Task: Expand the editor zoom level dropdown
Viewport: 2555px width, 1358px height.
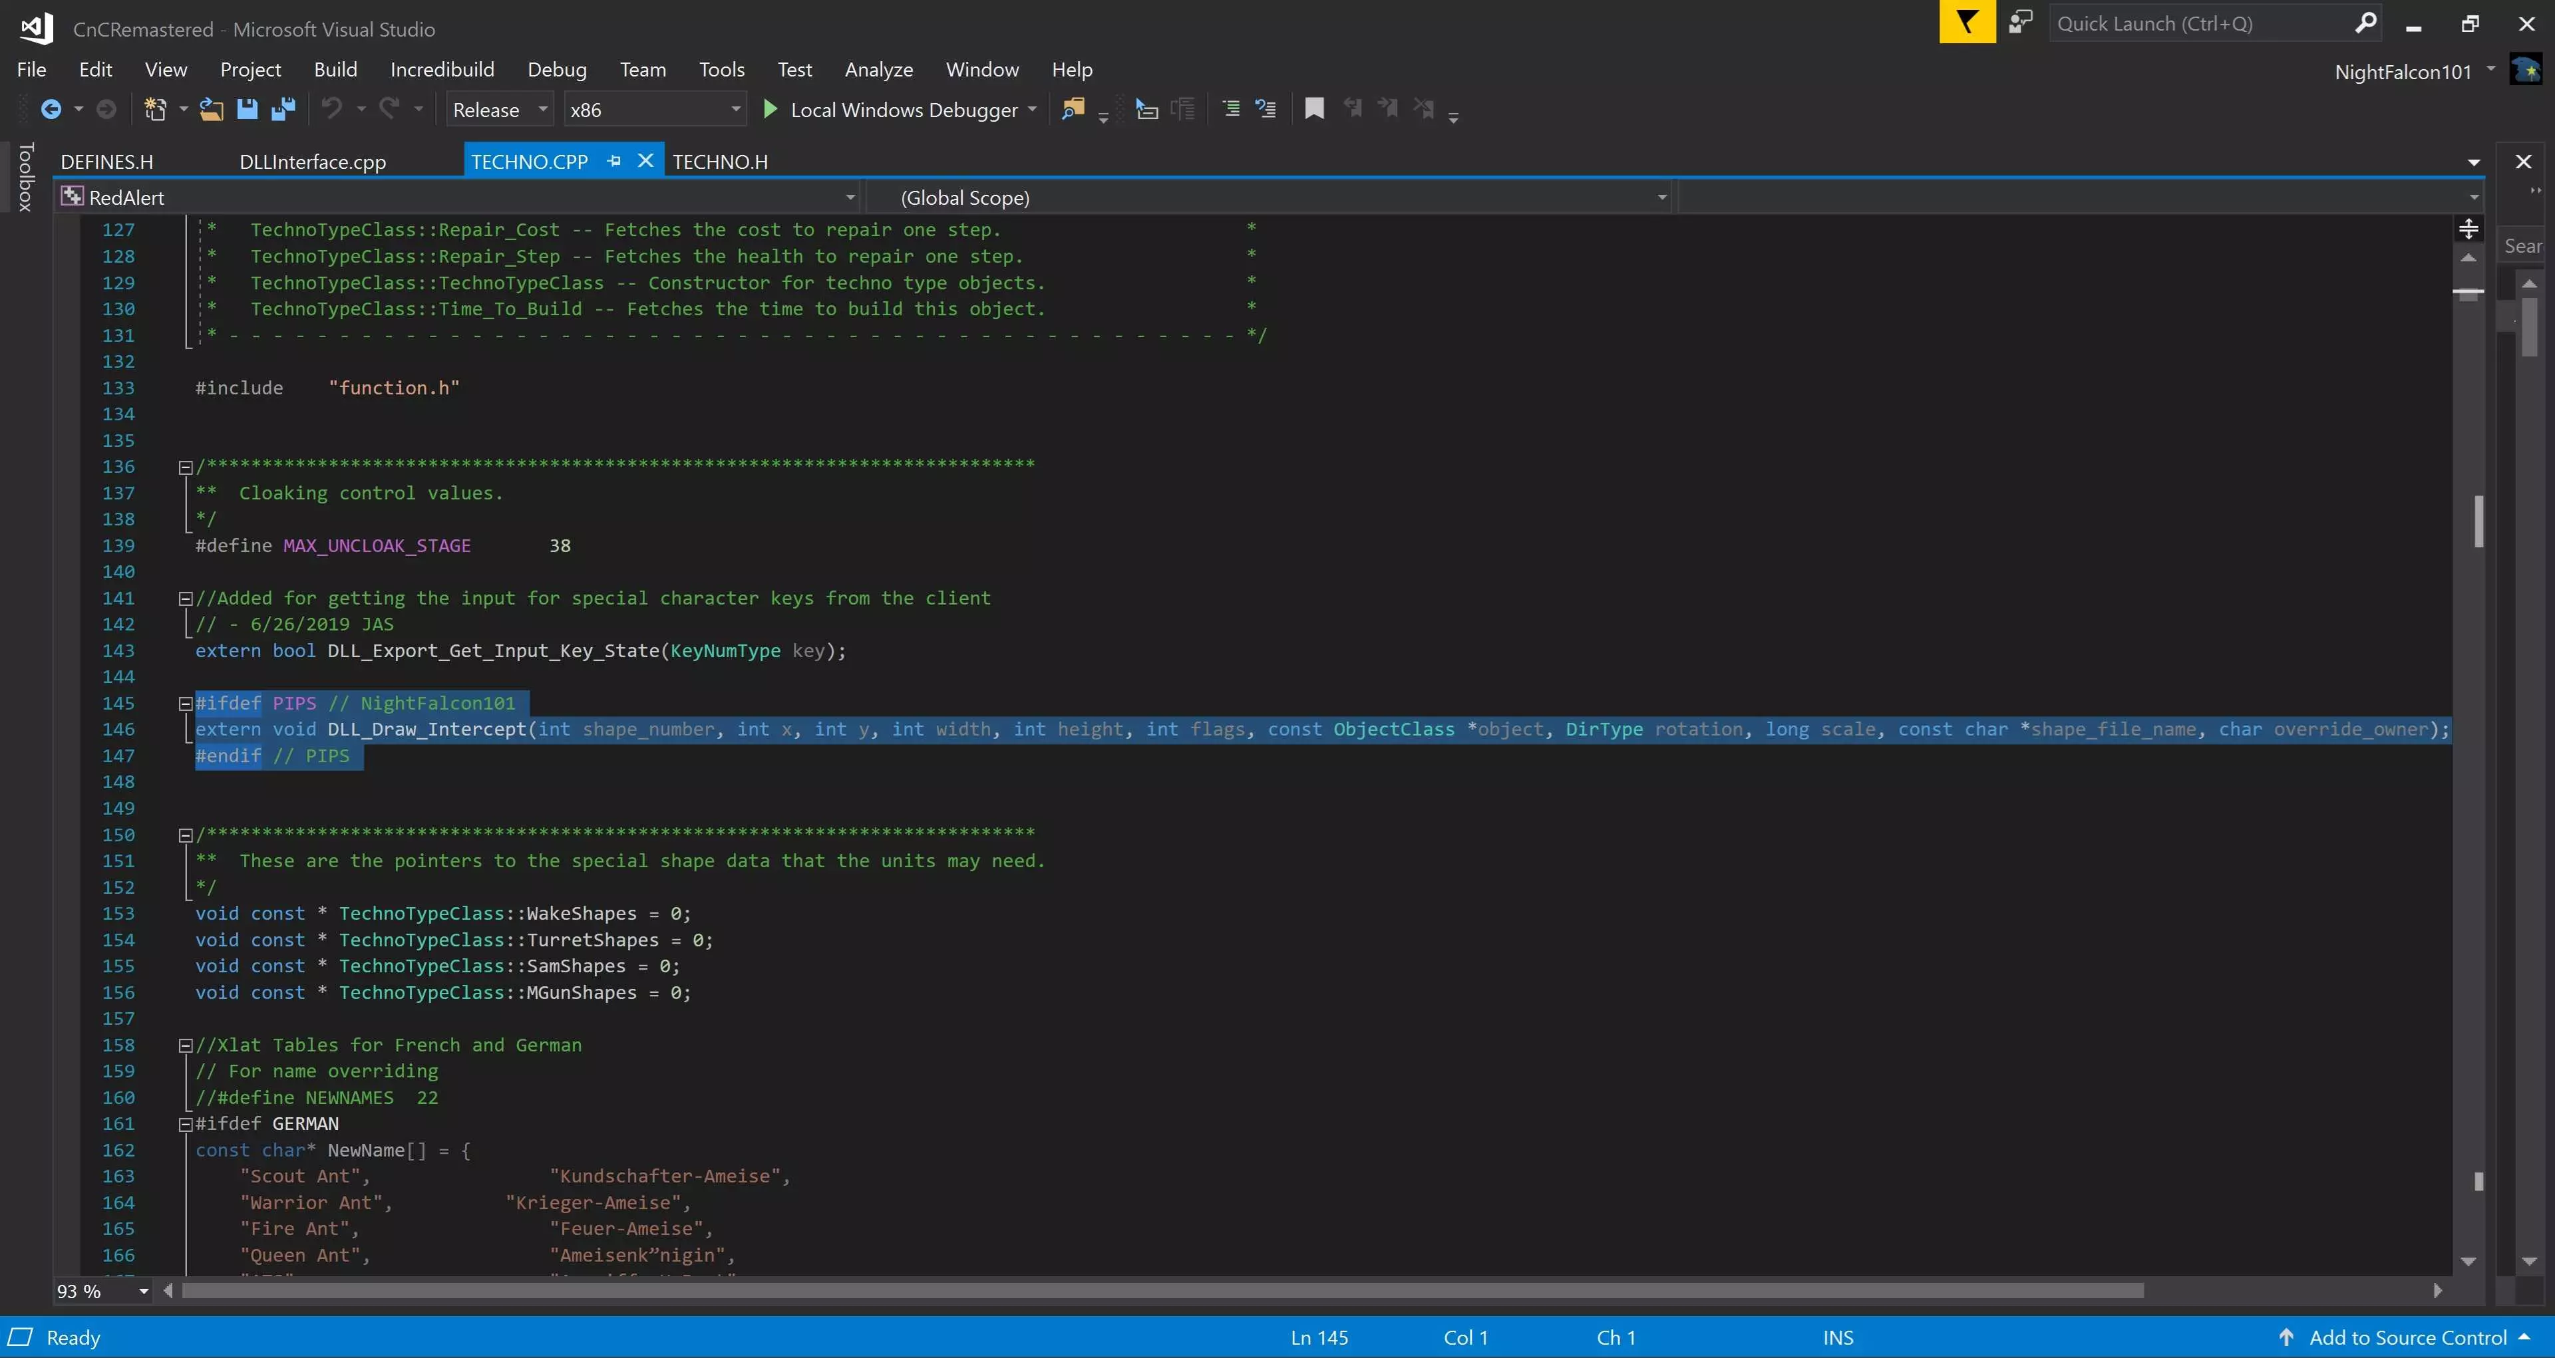Action: point(144,1291)
